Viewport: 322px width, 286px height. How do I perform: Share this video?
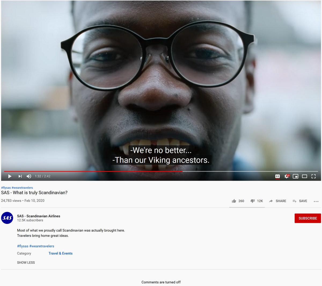pyautogui.click(x=278, y=201)
